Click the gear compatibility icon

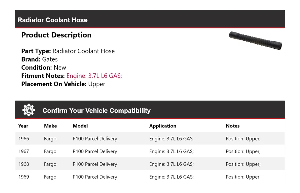coord(28,110)
